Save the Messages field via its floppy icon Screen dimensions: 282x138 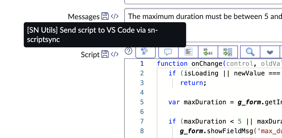105,16
